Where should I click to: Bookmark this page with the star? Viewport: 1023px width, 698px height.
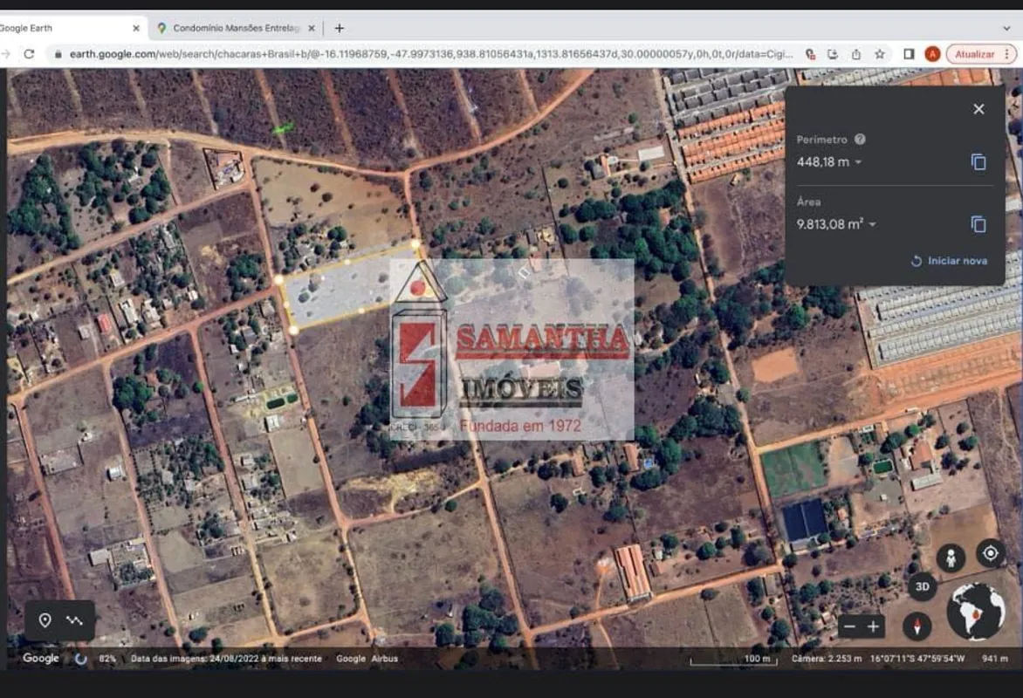[x=879, y=54]
